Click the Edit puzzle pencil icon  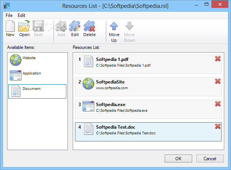pos(75,26)
